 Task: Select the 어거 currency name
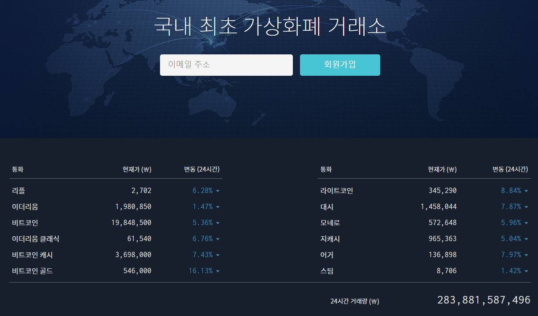(327, 255)
